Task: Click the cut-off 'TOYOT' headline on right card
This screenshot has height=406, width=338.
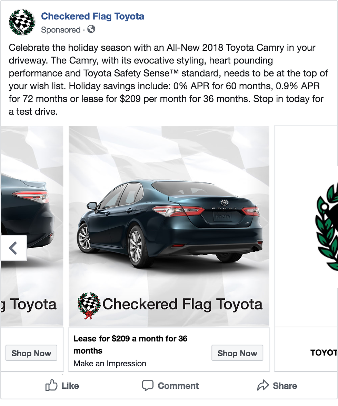Action: (324, 353)
